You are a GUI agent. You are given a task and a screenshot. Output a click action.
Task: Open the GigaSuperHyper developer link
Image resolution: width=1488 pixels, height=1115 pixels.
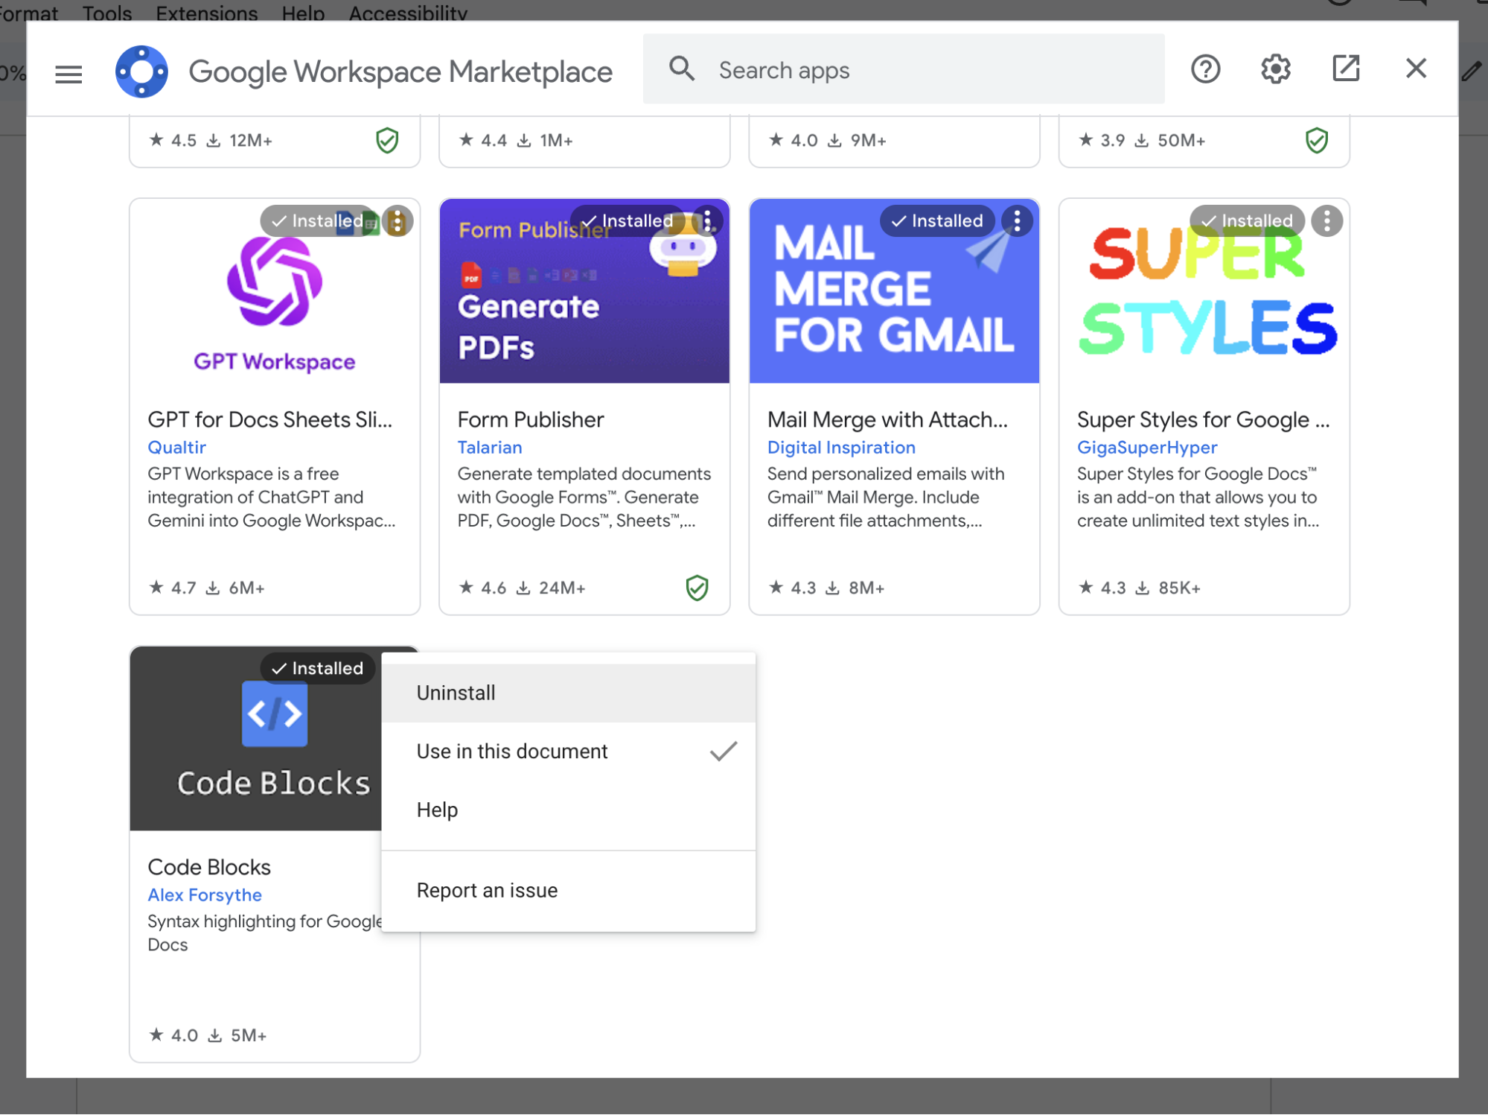pos(1147,448)
